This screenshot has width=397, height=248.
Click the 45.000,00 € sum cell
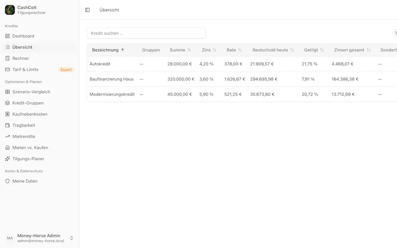click(x=180, y=94)
